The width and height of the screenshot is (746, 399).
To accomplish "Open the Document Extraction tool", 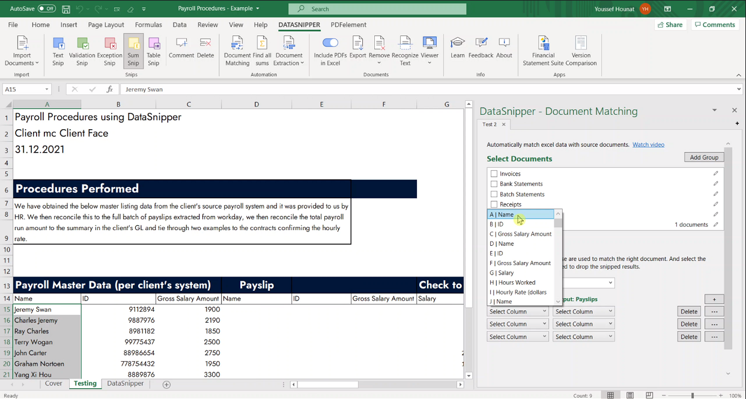I will click(288, 50).
